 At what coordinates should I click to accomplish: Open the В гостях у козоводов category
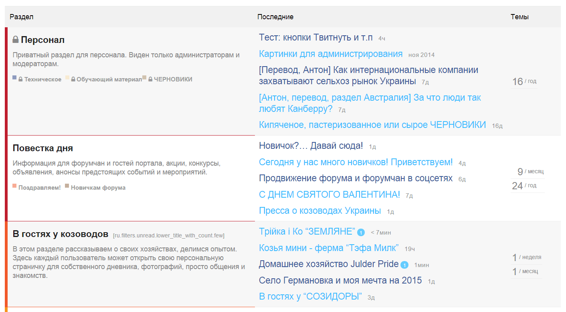coord(61,234)
